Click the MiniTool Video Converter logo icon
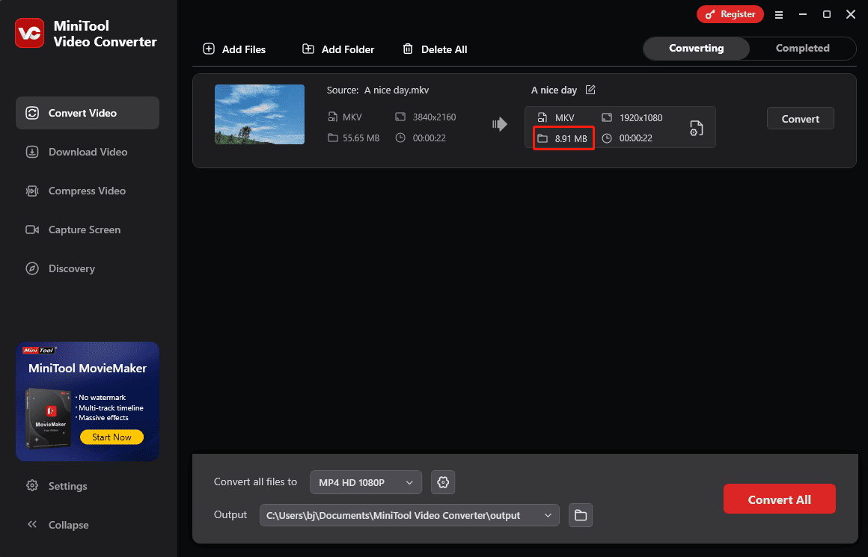 click(x=29, y=33)
